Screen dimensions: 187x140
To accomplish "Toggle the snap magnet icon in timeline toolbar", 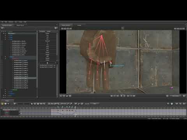I will [x=168, y=104].
